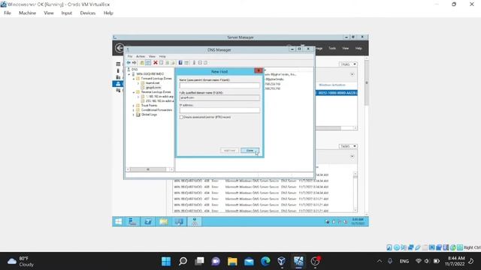Open the upper TASKS dropdown in Server Manager
This screenshot has width=481, height=270.
click(x=348, y=64)
